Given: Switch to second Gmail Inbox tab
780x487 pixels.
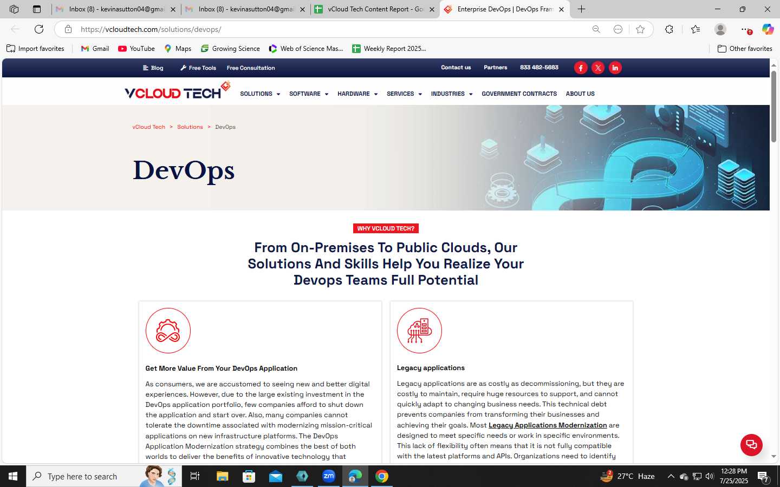Looking at the screenshot, I should [x=245, y=9].
